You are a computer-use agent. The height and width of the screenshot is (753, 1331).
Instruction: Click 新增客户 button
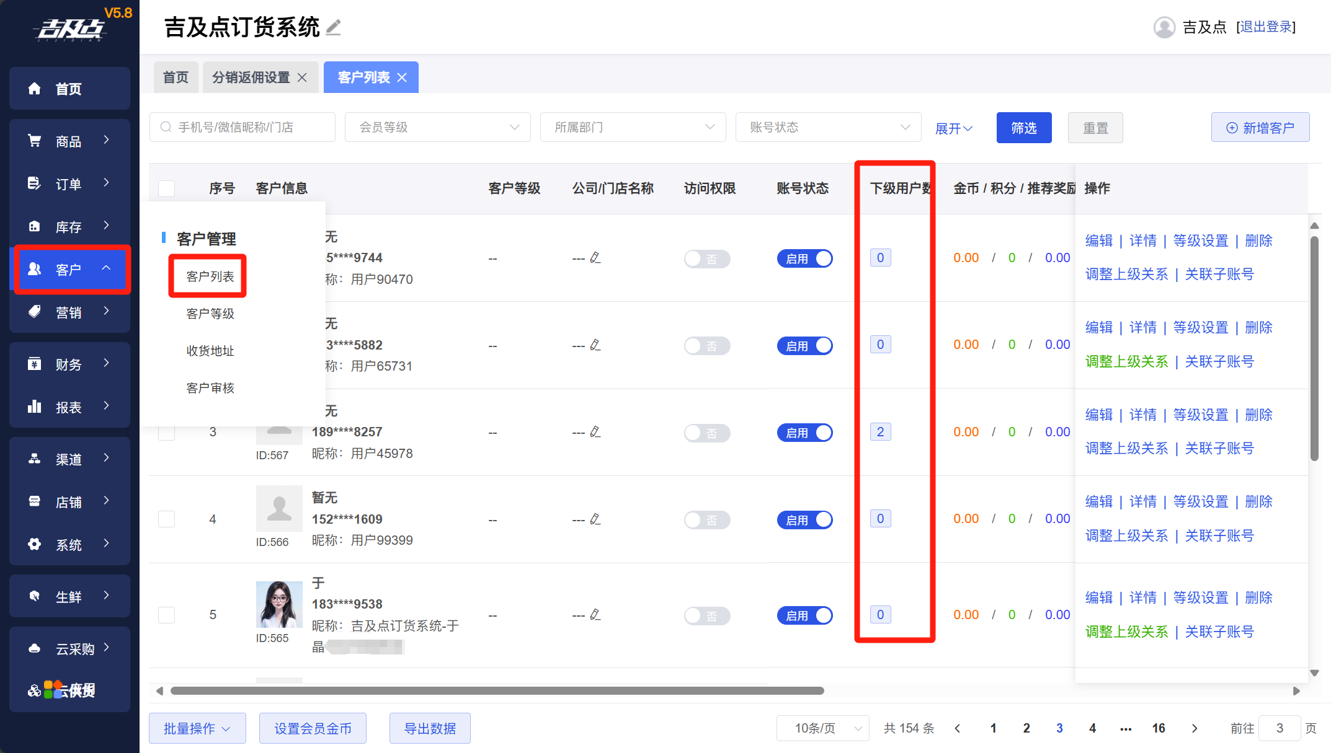pos(1260,128)
